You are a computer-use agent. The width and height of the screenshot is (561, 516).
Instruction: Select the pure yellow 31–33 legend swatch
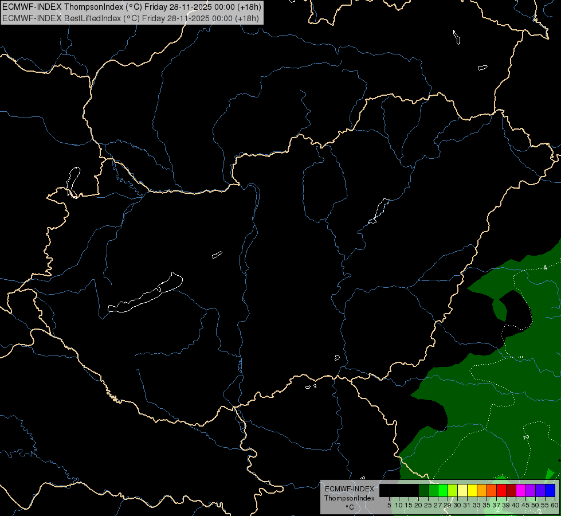(x=472, y=491)
